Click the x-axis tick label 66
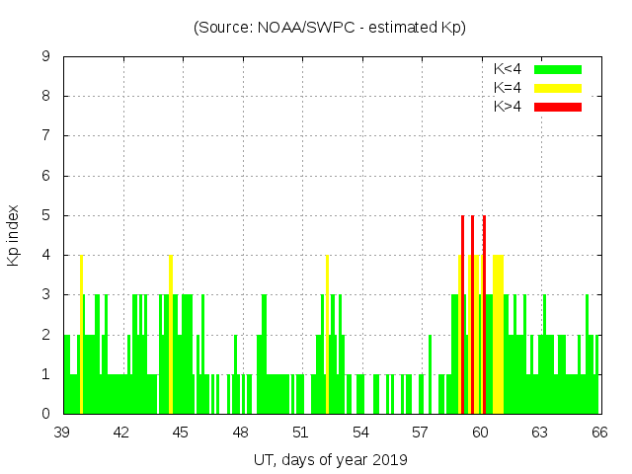632x474 pixels. 598,432
